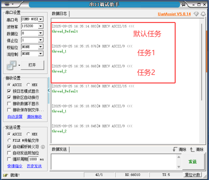Select ASCII in receive settings
209x180 pixels.
click(9, 85)
